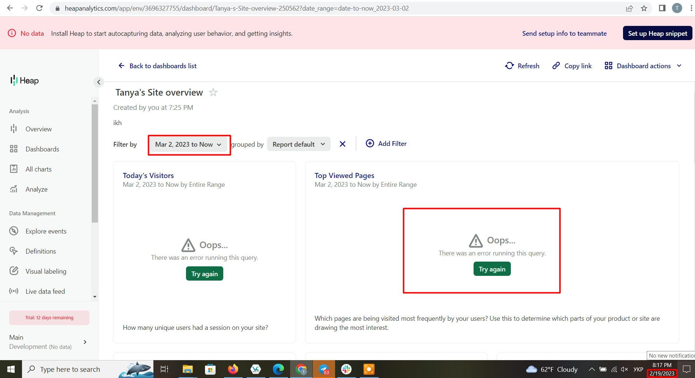Viewport: 695px width, 378px height.
Task: Open Slack from the taskbar
Action: (x=346, y=369)
